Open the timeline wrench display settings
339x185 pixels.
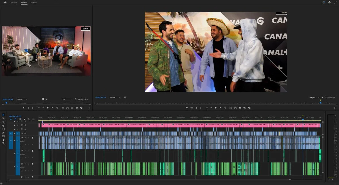click(29, 119)
